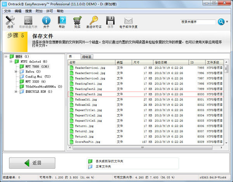Open the 选项 (Options) tools icon
The height and width of the screenshot is (182, 233).
[10, 22]
